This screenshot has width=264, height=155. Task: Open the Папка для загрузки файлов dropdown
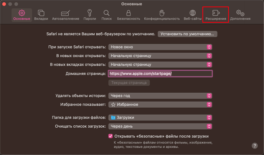pyautogui.click(x=160, y=118)
